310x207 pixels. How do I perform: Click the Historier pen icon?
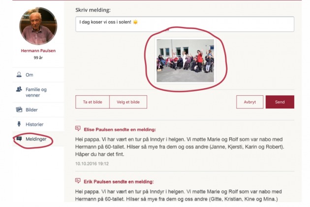pyautogui.click(x=19, y=124)
